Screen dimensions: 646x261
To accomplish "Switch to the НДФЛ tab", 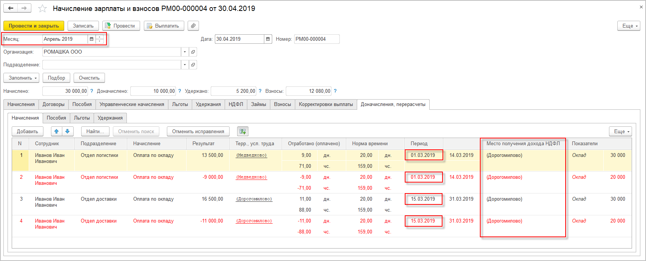I will tap(236, 104).
